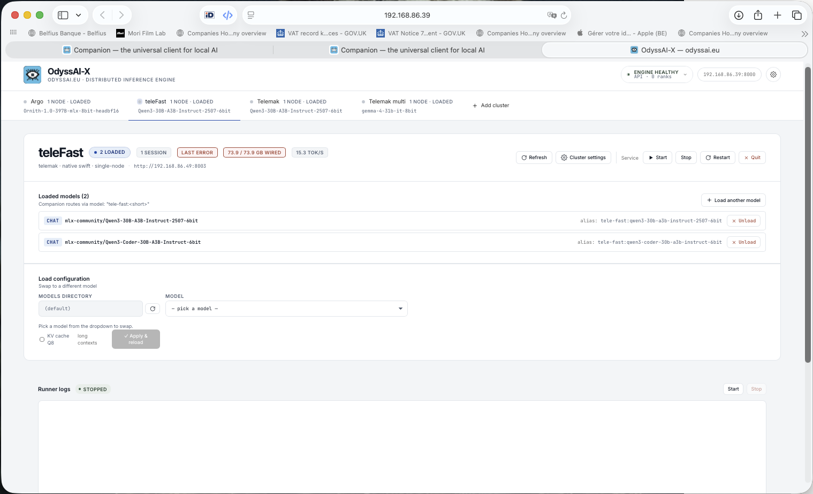Viewport: 813px width, 494px height.
Task: Open the pick a model dropdown
Action: [286, 309]
